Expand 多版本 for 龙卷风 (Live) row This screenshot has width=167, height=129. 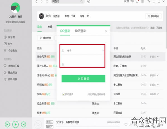coord(154,75)
